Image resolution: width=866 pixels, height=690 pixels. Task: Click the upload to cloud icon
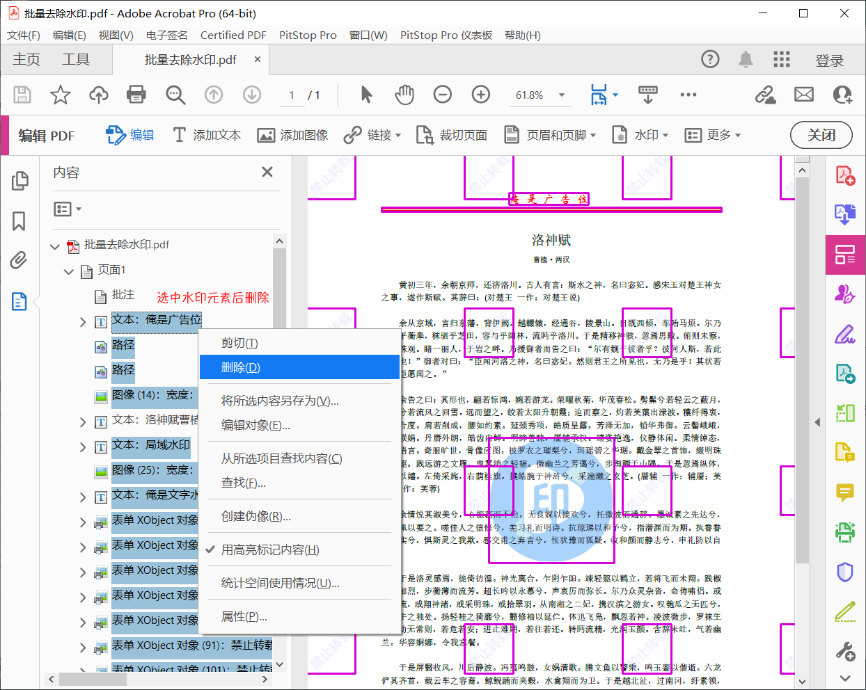tap(99, 95)
